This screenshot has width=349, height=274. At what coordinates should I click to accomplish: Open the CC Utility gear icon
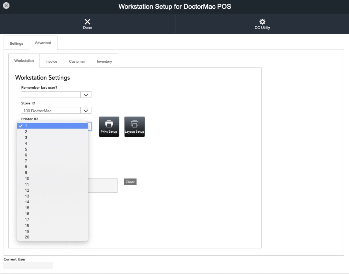(x=262, y=22)
